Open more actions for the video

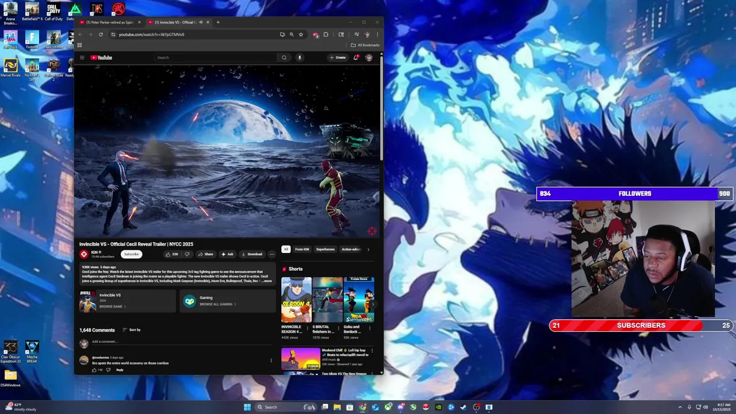point(271,254)
